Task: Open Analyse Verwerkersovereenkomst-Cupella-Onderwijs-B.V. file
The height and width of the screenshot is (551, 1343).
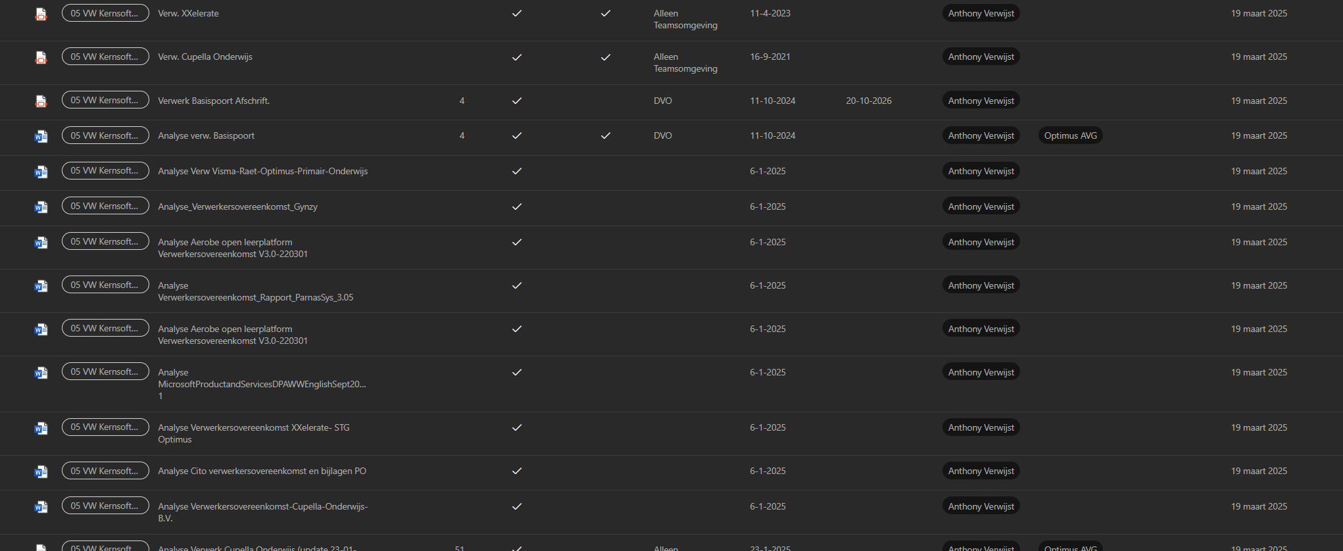Action: coord(262,512)
